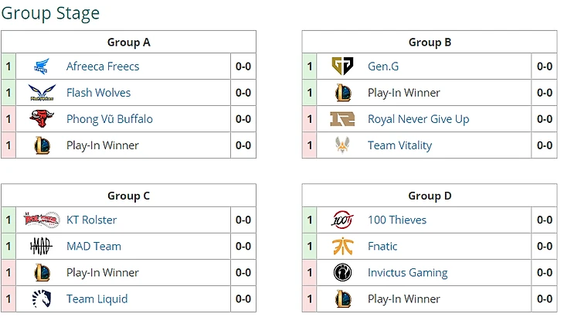Click the Flash Wolves team logo

point(42,93)
